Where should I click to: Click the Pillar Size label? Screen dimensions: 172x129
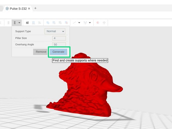pos(21,38)
